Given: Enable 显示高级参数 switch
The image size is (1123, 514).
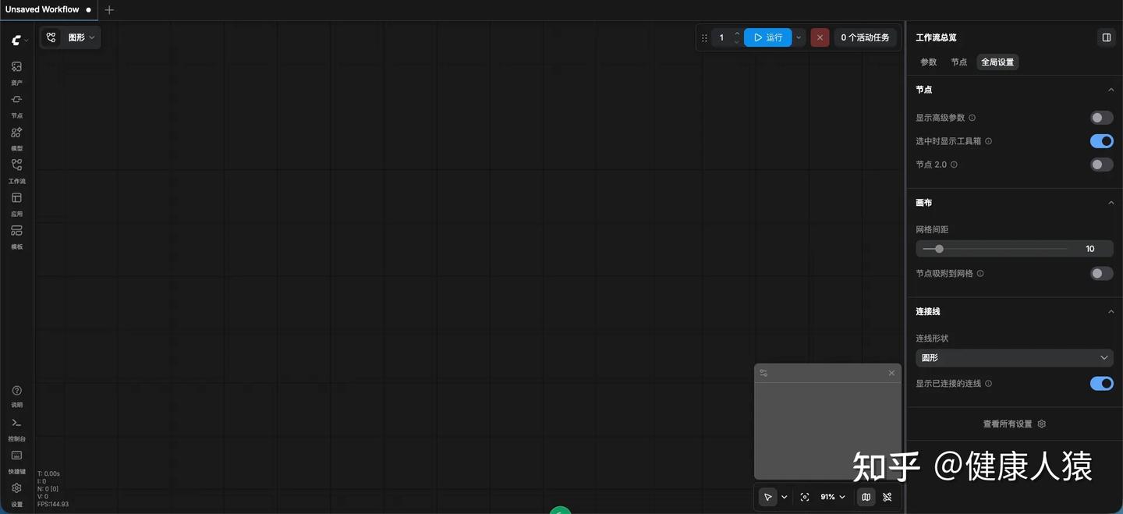Looking at the screenshot, I should 1101,118.
